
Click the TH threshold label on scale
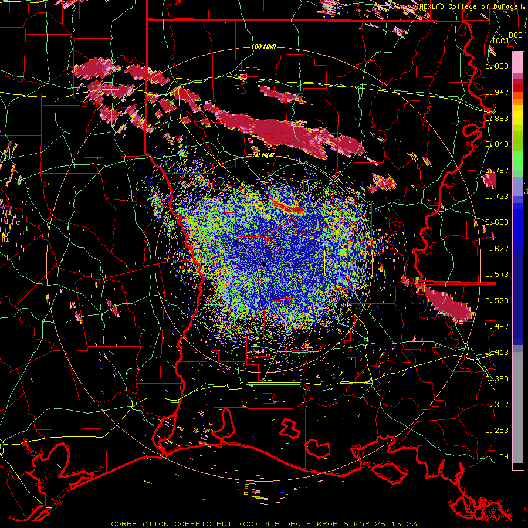click(x=504, y=456)
